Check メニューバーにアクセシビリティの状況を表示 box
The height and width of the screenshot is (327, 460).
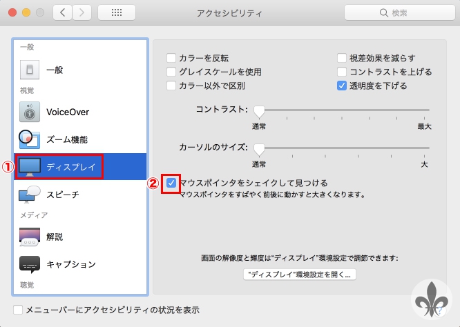18,310
